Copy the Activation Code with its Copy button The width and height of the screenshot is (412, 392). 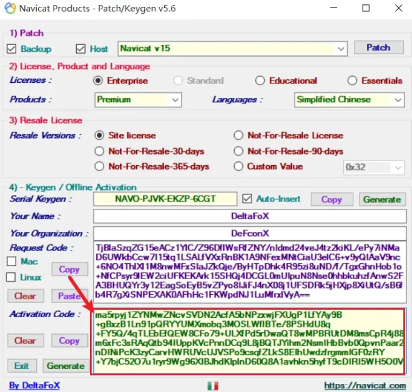70,340
